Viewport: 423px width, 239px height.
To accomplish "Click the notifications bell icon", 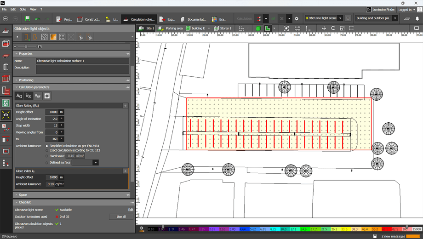I will click(417, 19).
